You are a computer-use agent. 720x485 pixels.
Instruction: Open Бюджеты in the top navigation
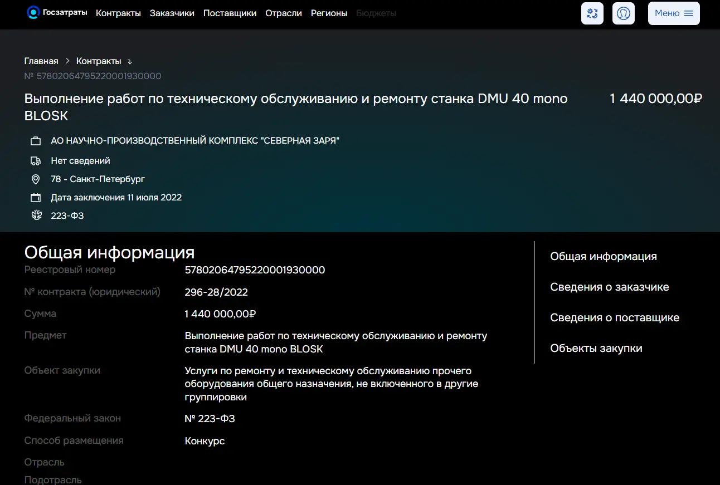[x=376, y=13]
